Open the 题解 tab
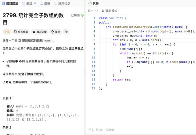The height and width of the screenshot is (135, 196). pos(45,3)
